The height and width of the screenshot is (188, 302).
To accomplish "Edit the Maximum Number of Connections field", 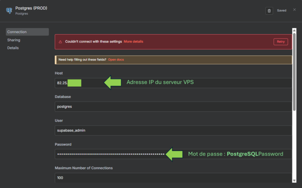I will [x=173, y=178].
